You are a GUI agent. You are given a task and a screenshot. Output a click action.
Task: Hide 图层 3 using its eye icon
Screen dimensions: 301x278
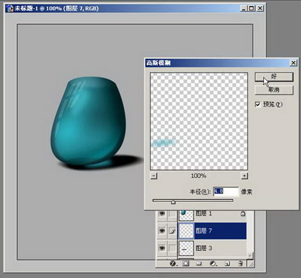tap(162, 248)
